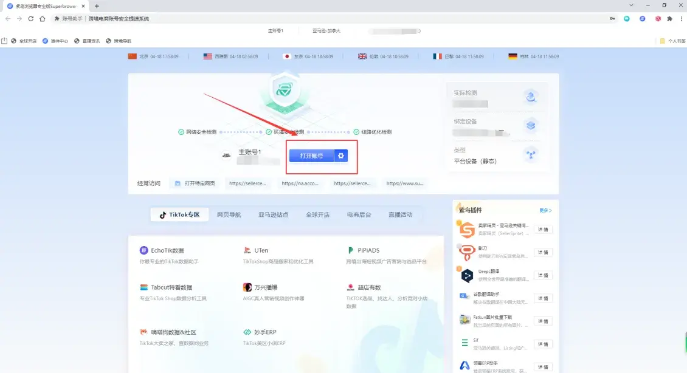
Task: Open the 直播资讯 bookmark
Action: [87, 41]
